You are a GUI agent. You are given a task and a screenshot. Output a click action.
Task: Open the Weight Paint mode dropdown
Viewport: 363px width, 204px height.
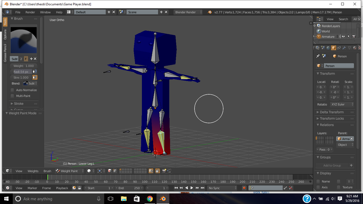[70, 171]
